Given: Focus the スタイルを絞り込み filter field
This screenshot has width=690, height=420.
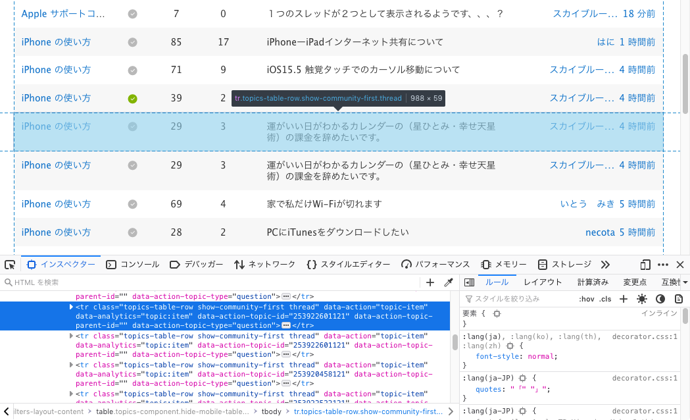Looking at the screenshot, I should (519, 299).
